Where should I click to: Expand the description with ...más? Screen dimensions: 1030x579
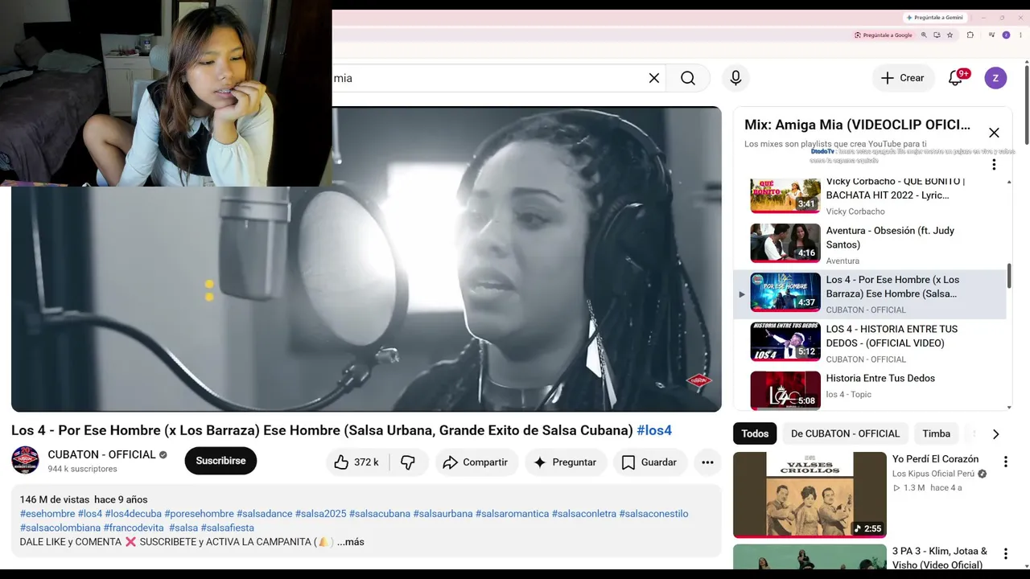tap(351, 542)
